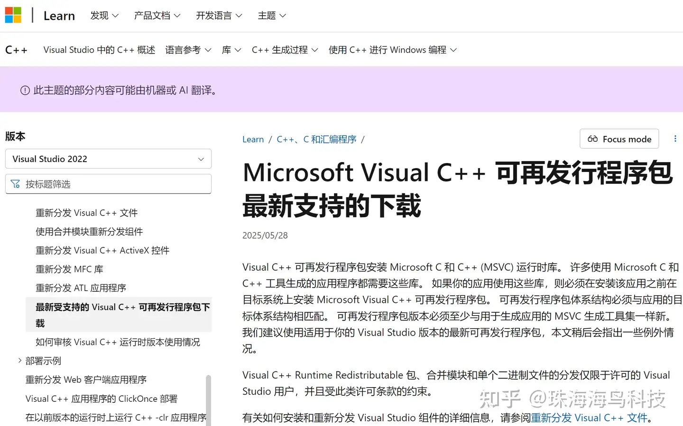The height and width of the screenshot is (426, 683).
Task: Click the C++ product heading link
Action: pos(16,50)
